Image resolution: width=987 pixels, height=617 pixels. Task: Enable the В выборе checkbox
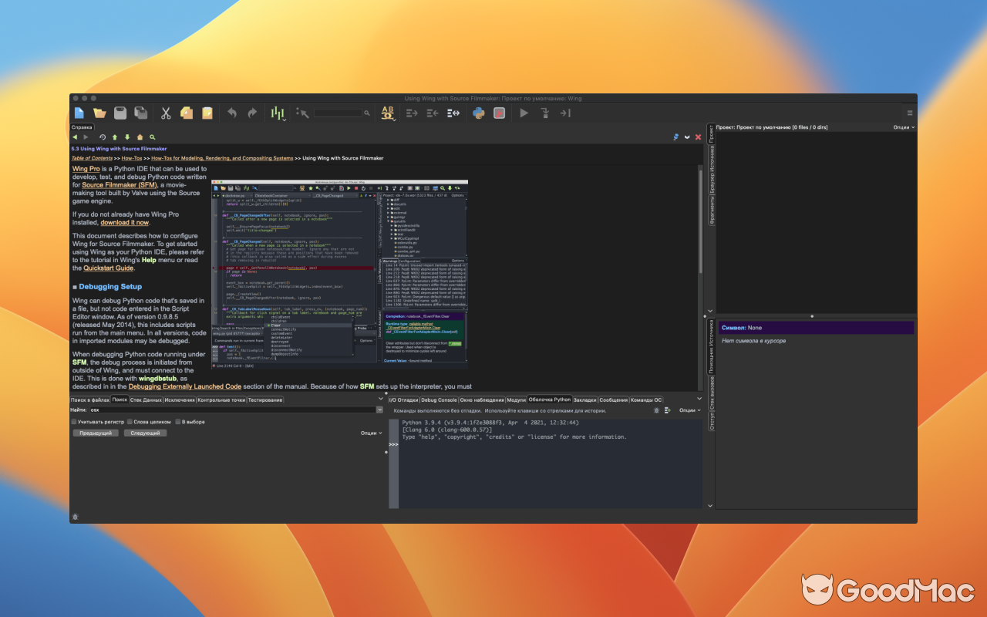point(177,421)
